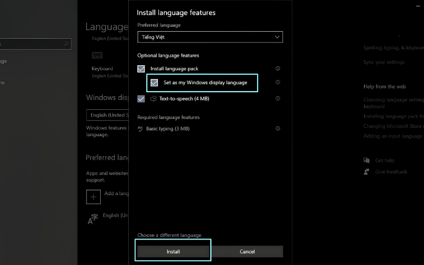This screenshot has height=265, width=424.
Task: Click the Give feedback person icon
Action: (x=366, y=172)
